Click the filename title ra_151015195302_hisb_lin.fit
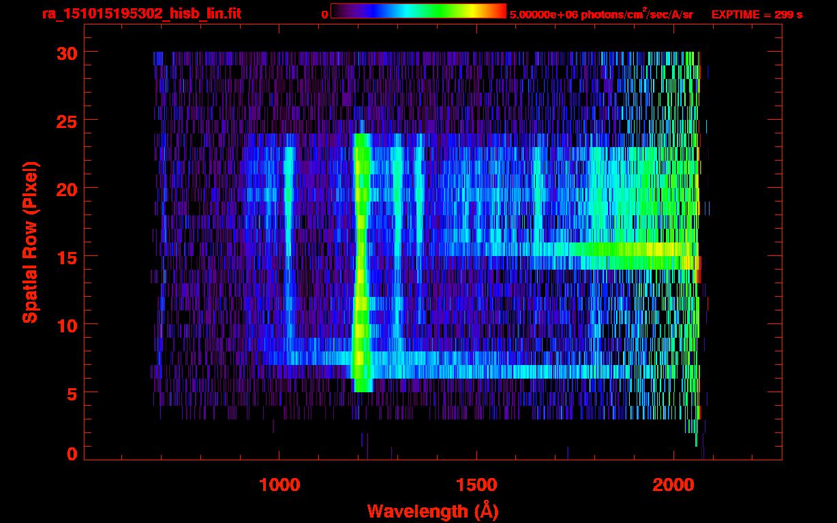 pos(140,14)
